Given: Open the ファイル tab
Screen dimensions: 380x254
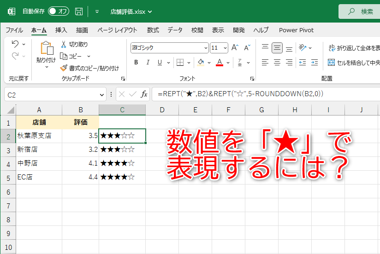Looking at the screenshot, I should [14, 30].
